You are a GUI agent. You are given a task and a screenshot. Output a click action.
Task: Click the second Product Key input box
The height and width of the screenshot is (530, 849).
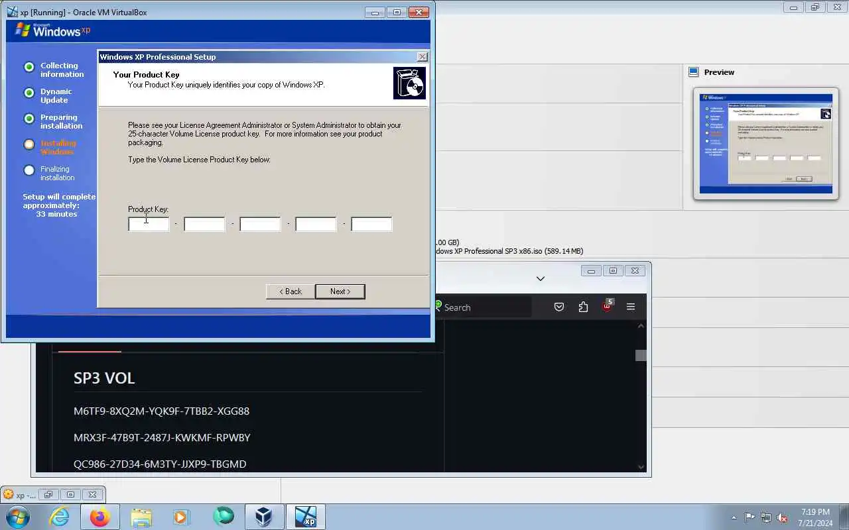(204, 224)
